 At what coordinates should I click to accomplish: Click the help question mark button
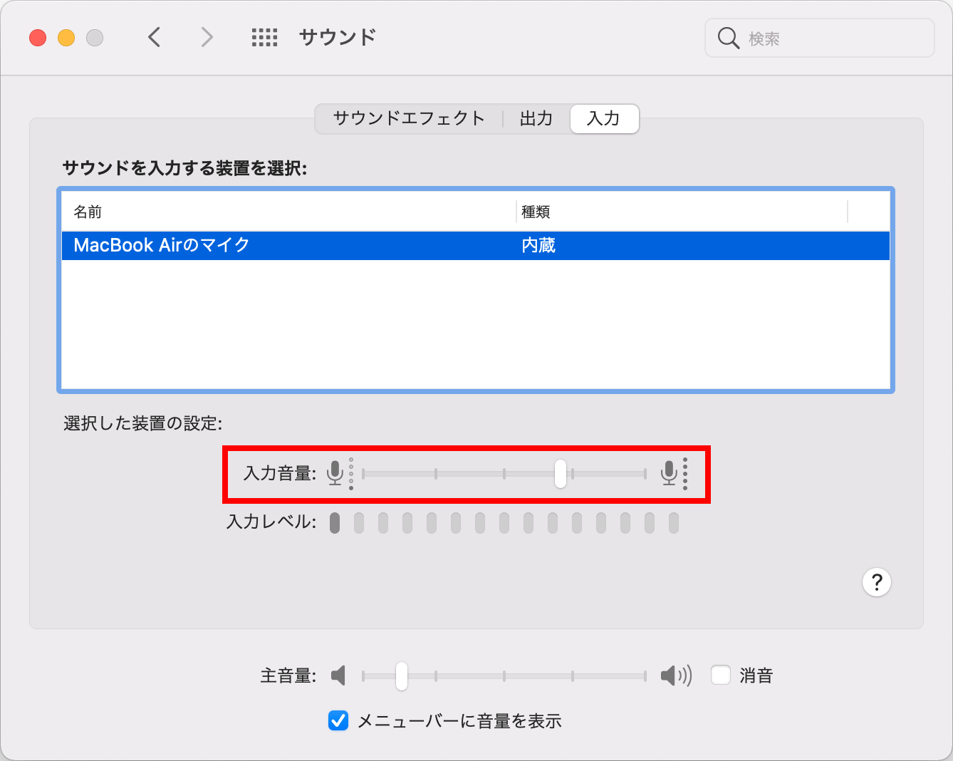[877, 582]
